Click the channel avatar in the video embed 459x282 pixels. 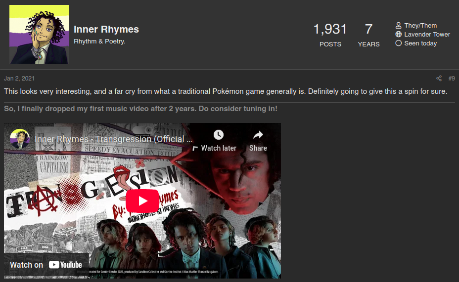(20, 139)
